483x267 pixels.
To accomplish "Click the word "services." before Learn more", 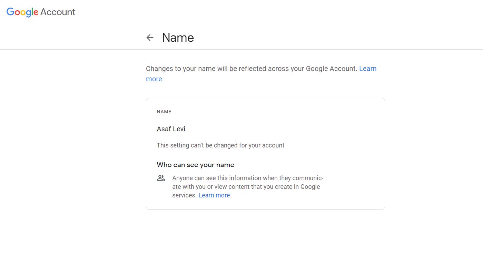I will click(185, 195).
